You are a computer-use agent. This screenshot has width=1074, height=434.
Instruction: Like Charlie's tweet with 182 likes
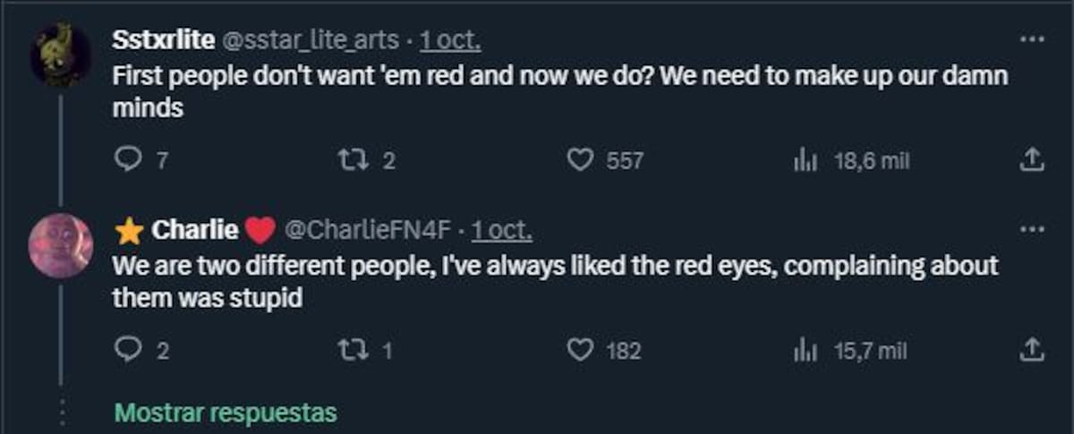point(582,350)
